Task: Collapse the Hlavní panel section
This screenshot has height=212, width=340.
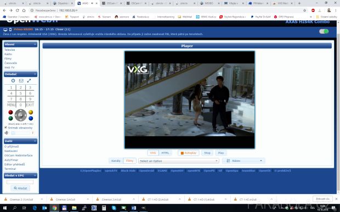Action: coord(20,44)
